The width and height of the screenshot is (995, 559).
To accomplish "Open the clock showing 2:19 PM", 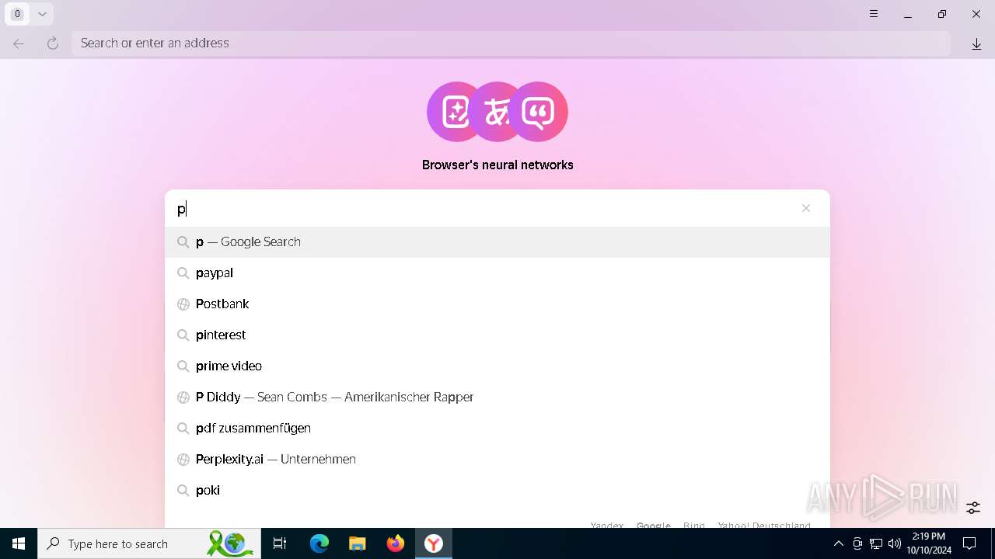I will (x=929, y=543).
